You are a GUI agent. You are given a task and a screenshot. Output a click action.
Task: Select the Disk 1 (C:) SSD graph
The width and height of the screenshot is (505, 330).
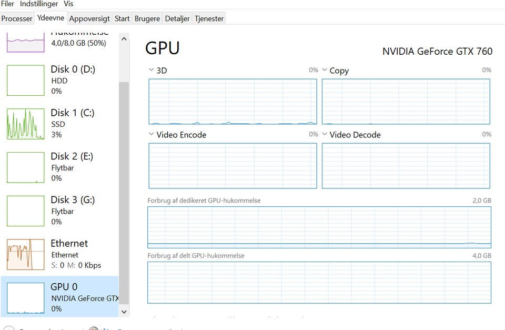coord(25,124)
